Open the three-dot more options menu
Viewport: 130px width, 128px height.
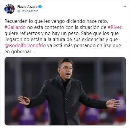pyautogui.click(x=124, y=7)
